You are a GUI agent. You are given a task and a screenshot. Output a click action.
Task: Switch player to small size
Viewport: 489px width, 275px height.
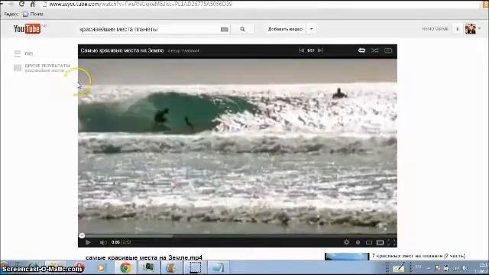(369, 242)
